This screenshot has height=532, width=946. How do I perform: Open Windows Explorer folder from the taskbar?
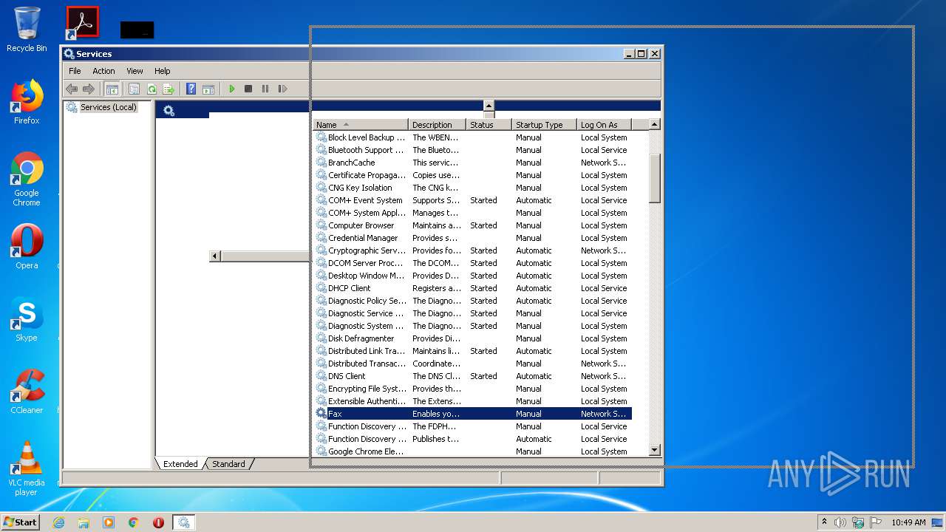pos(84,522)
